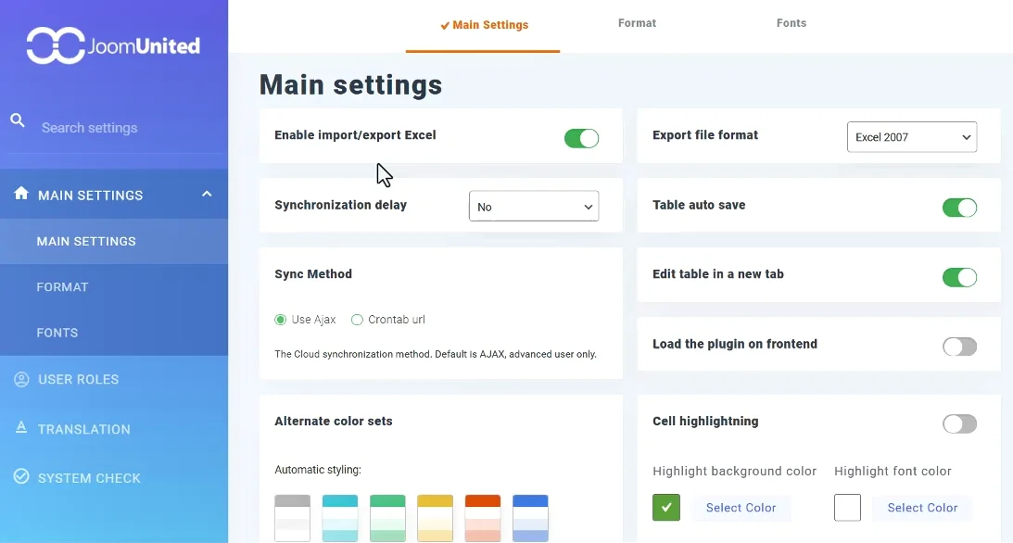Viewport: 1013px width, 543px height.
Task: Enable Cell highlightning switch
Action: (959, 424)
